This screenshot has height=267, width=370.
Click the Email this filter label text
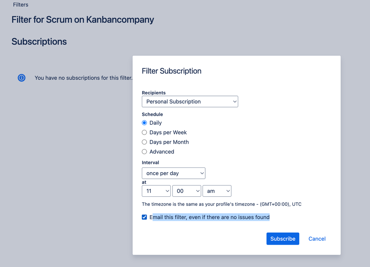[210, 217]
